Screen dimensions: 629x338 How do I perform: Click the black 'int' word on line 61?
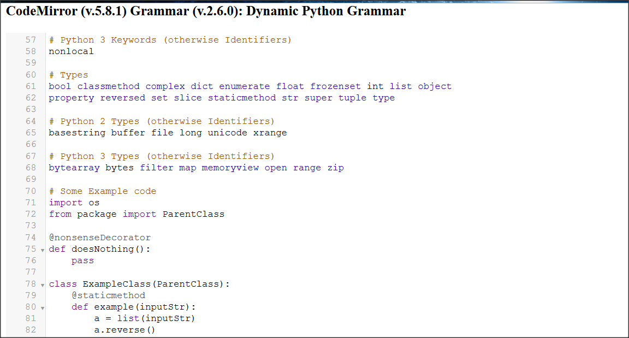376,86
